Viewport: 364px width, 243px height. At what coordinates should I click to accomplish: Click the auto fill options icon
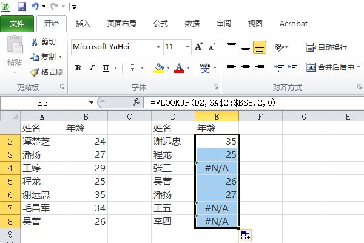246,235
